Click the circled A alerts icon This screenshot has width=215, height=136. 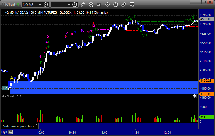pyautogui.click(x=115, y=5)
